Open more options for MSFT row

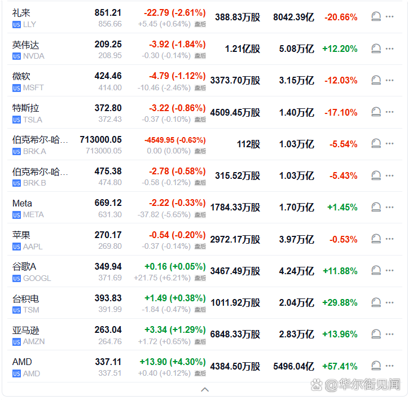click(x=389, y=80)
